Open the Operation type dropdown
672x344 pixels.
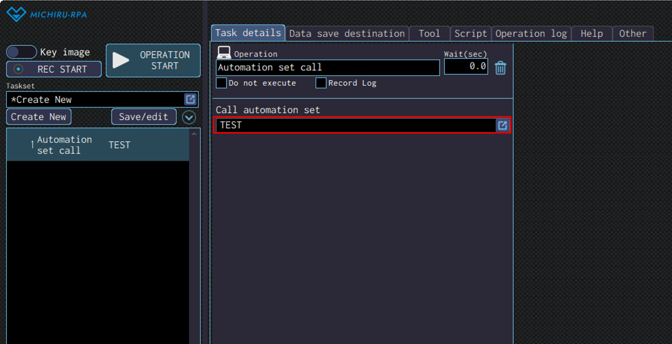click(327, 68)
